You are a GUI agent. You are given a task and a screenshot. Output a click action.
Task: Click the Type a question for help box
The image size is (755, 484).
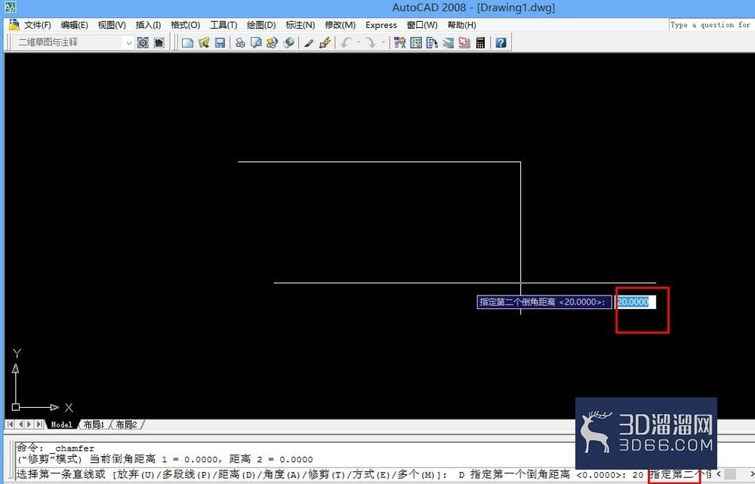[x=711, y=25]
